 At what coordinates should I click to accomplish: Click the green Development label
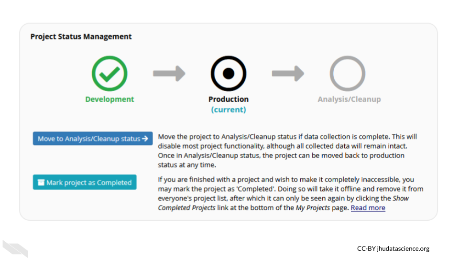pyautogui.click(x=109, y=99)
